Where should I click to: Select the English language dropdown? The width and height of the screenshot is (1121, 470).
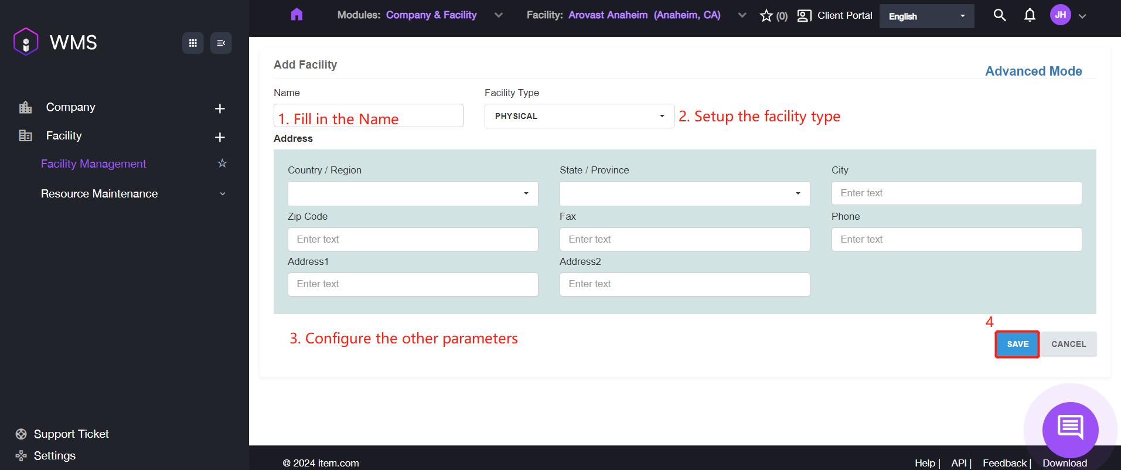(x=926, y=16)
